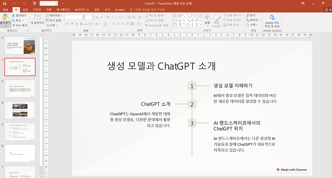Image resolution: width=332 pixels, height=178 pixels.
Task: Start slideshow from beginning quick access icon
Action: (34, 3)
